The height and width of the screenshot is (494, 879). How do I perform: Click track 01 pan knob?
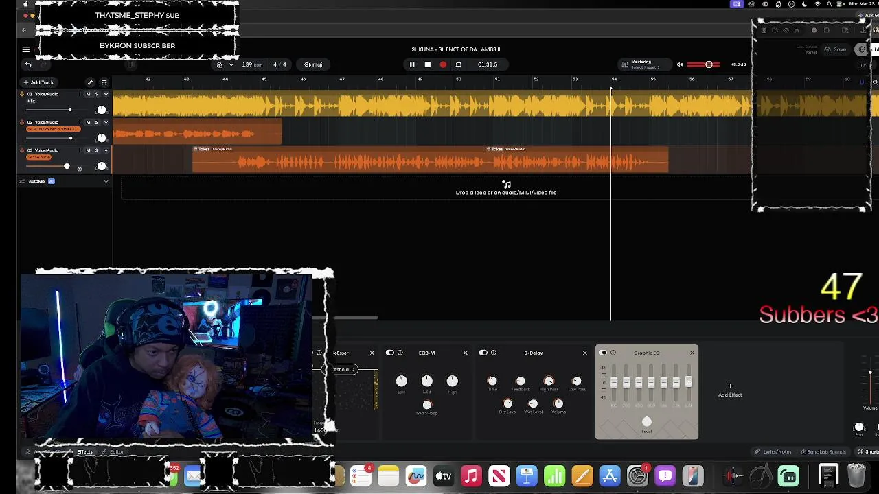(x=102, y=110)
